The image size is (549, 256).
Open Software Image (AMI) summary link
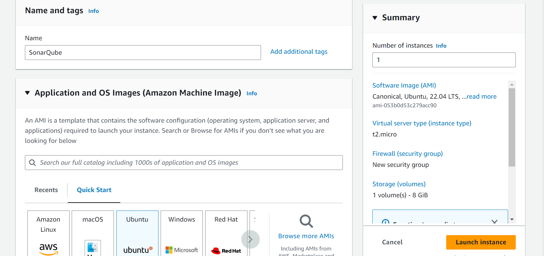(404, 85)
